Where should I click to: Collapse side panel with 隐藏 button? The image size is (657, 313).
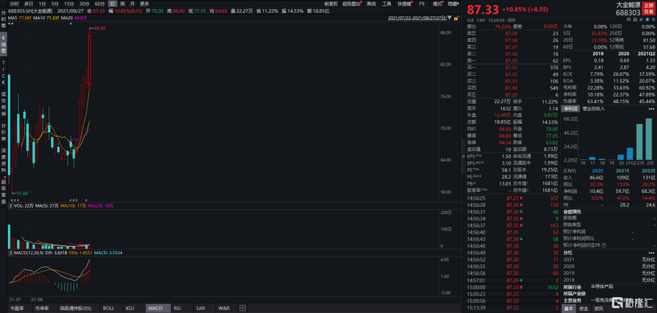453,4
